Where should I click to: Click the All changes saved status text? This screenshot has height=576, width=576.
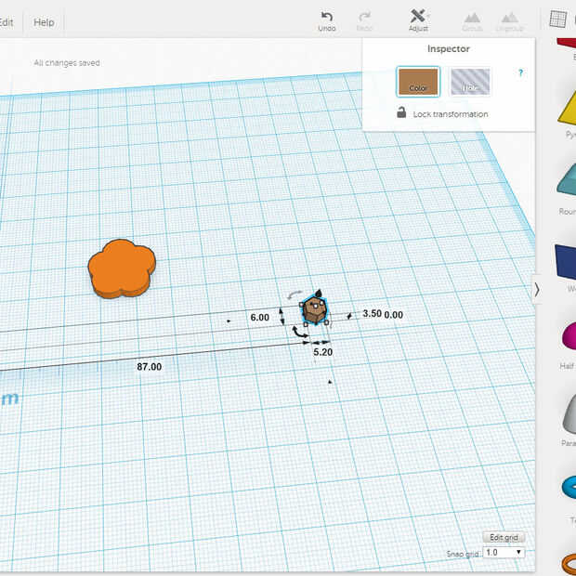pos(67,63)
